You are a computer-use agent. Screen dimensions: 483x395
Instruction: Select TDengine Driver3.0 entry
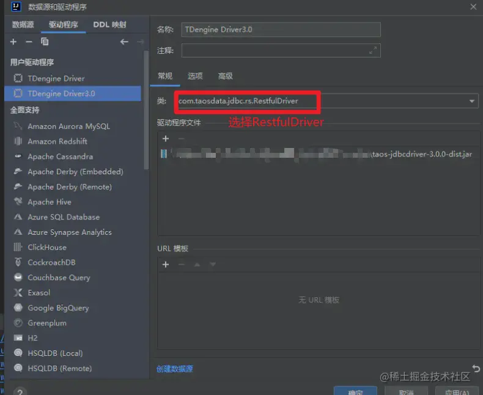[73, 94]
